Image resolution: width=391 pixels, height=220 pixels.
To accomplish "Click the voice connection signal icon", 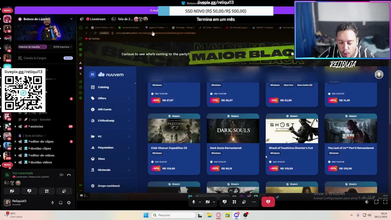I will click(7, 175).
